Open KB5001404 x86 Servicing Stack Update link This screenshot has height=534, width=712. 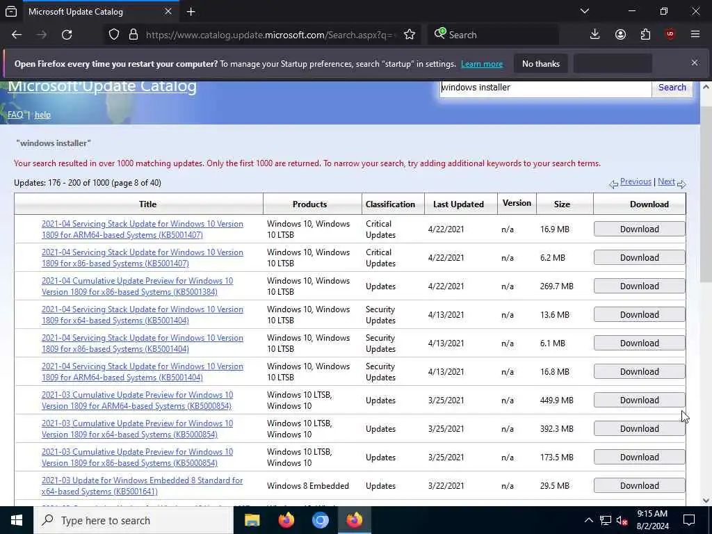(x=143, y=343)
